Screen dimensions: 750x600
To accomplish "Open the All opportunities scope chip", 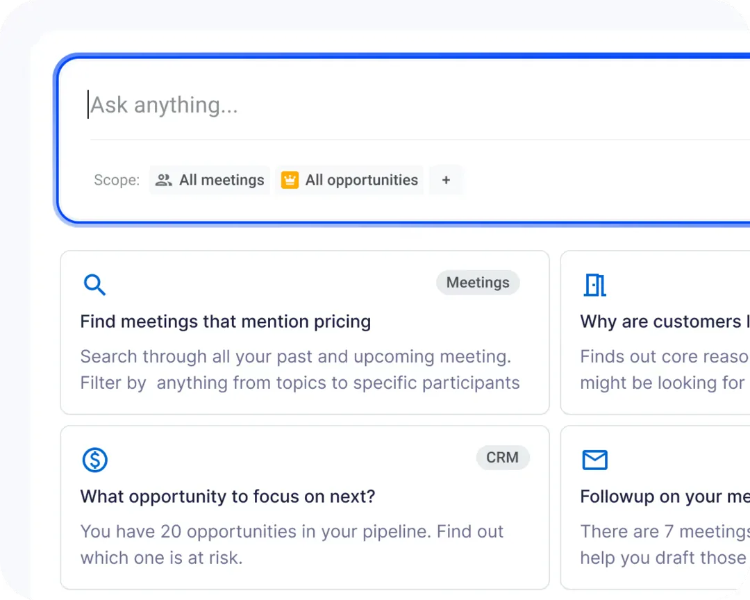I will (x=349, y=180).
